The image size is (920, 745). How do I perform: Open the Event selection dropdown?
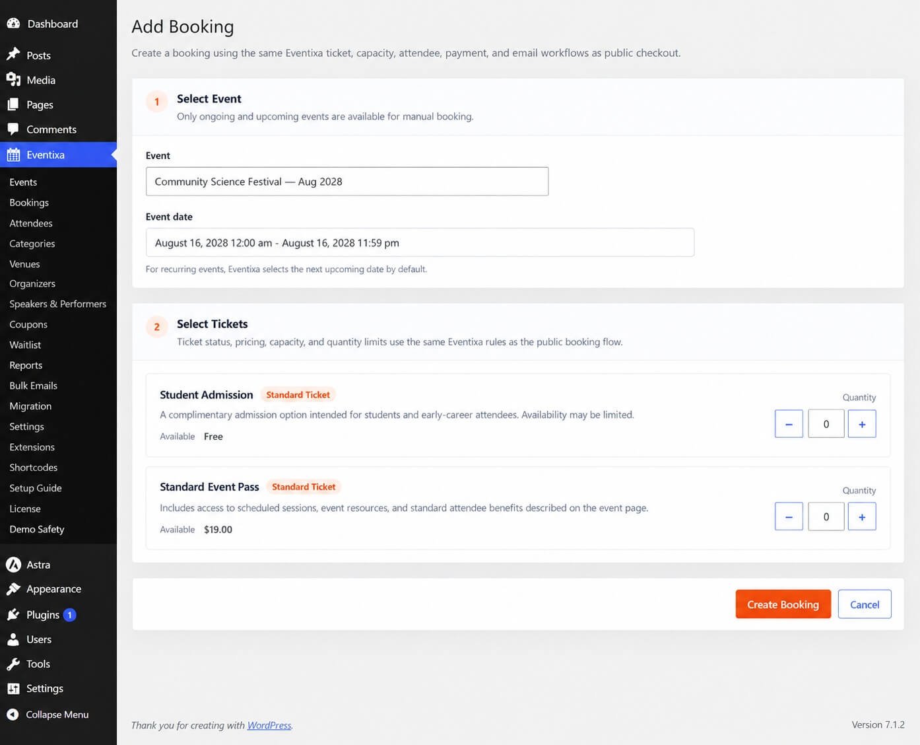347,181
